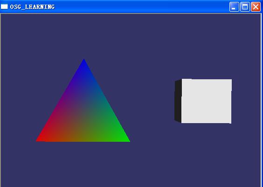Viewport: 263px width, 187px height.
Task: Click the OSG_LEARNING window system icon
Action: click(x=4, y=7)
